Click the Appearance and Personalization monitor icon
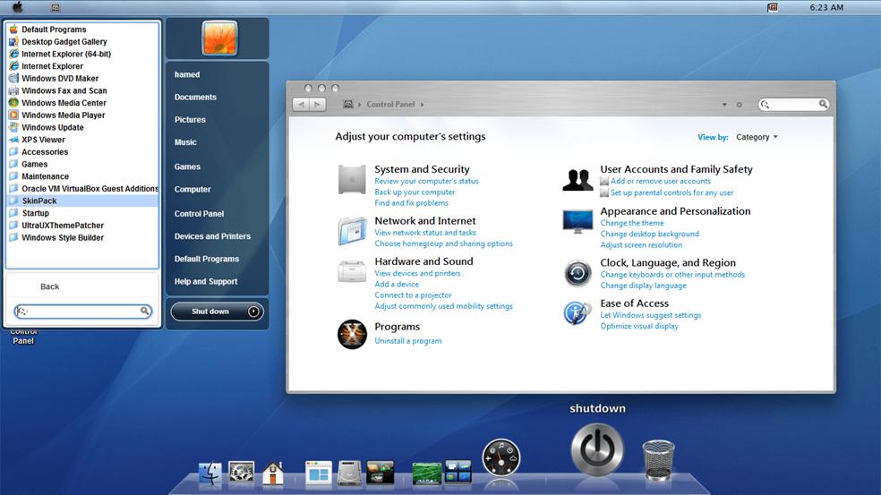 point(577,221)
